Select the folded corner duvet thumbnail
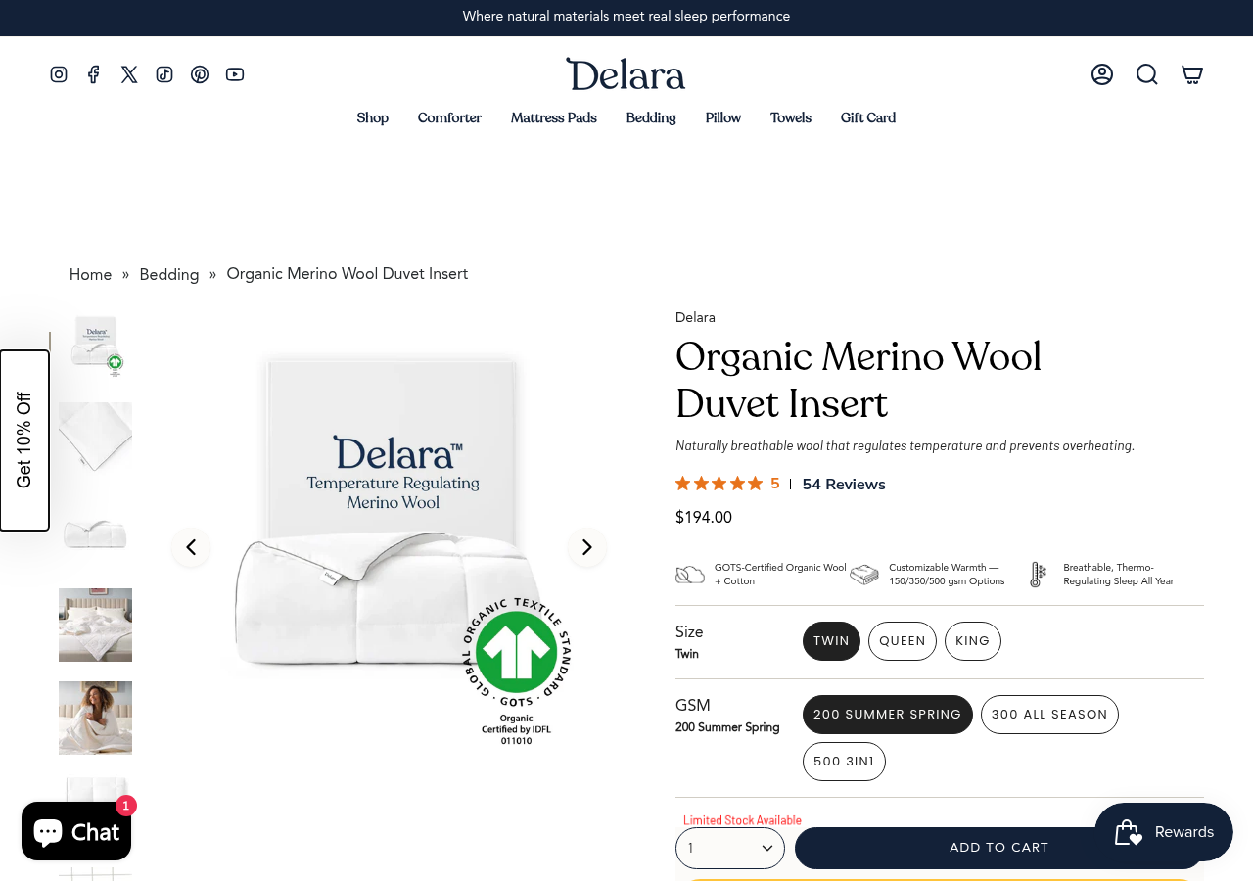Viewport: 1253px width, 881px height. [x=95, y=438]
